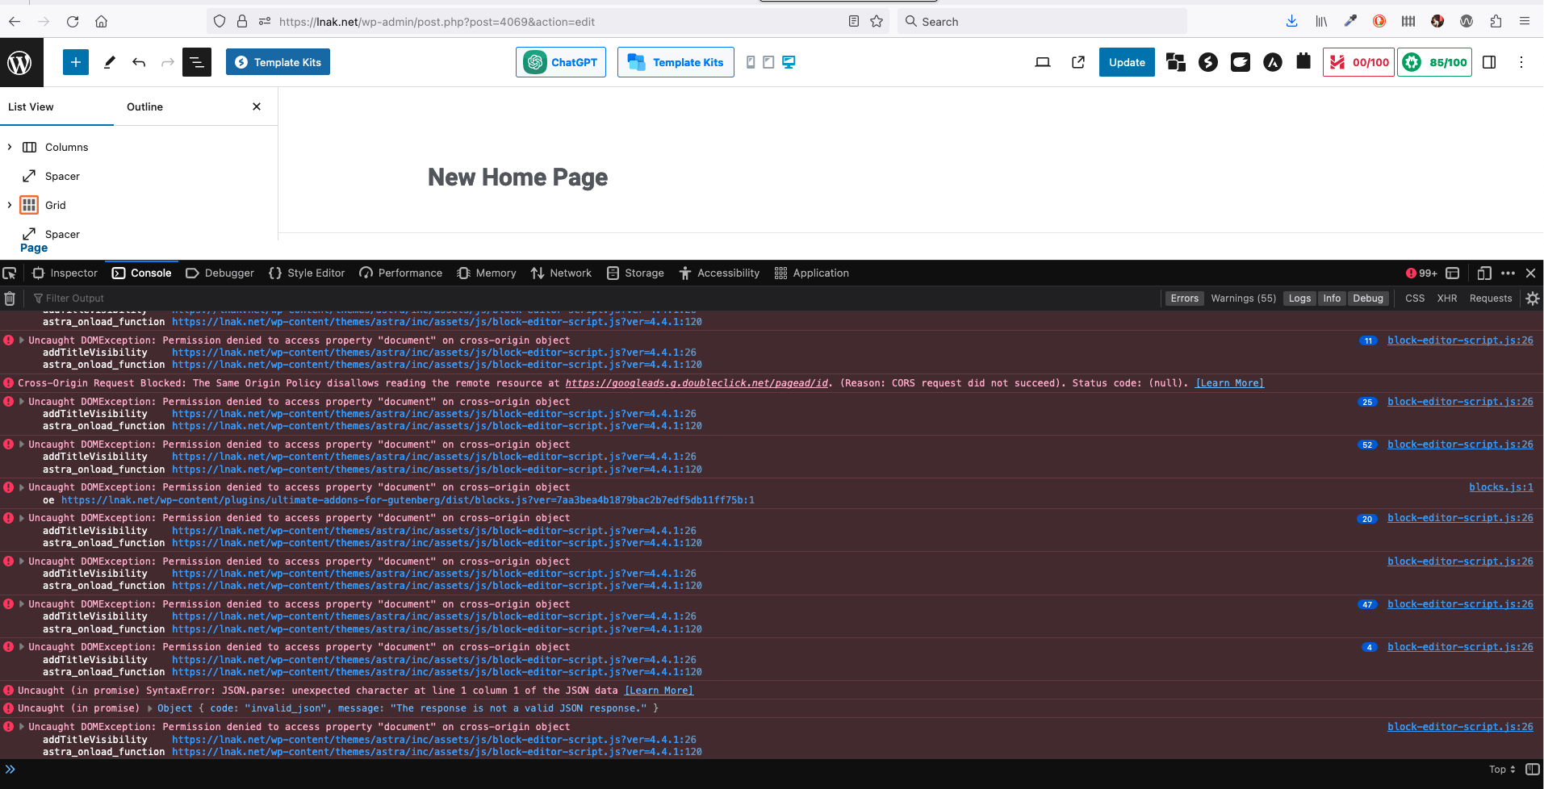Expand the DOMException error with badge 47
The width and height of the screenshot is (1544, 789).
[22, 604]
